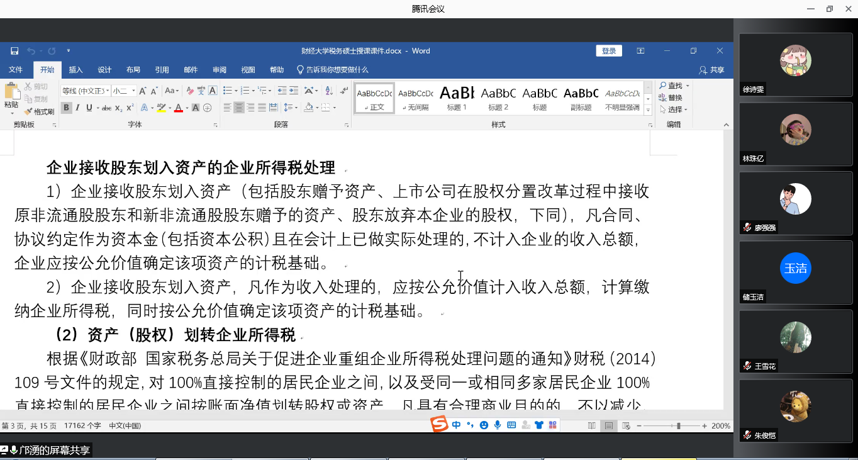858x460 pixels.
Task: Toggle Italic formatting button
Action: pyautogui.click(x=78, y=108)
